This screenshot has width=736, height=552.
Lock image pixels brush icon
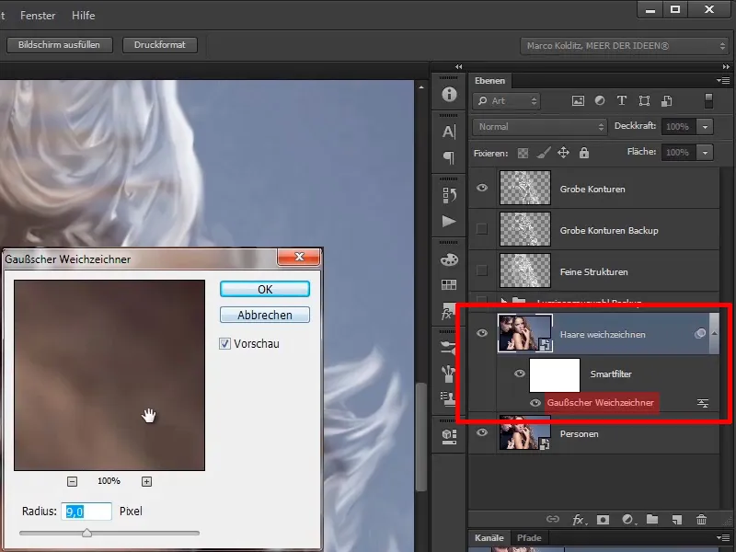tap(543, 153)
